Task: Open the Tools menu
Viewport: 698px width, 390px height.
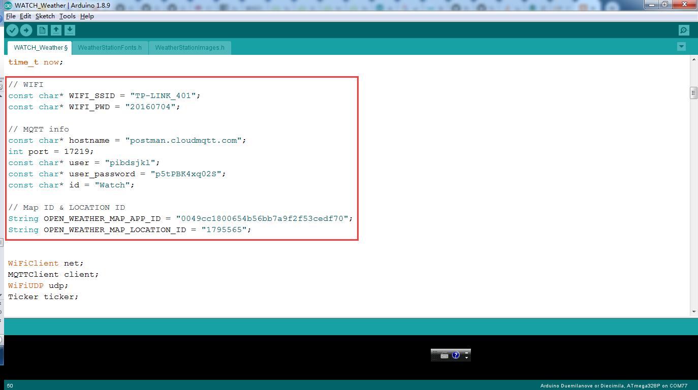Action: (67, 16)
